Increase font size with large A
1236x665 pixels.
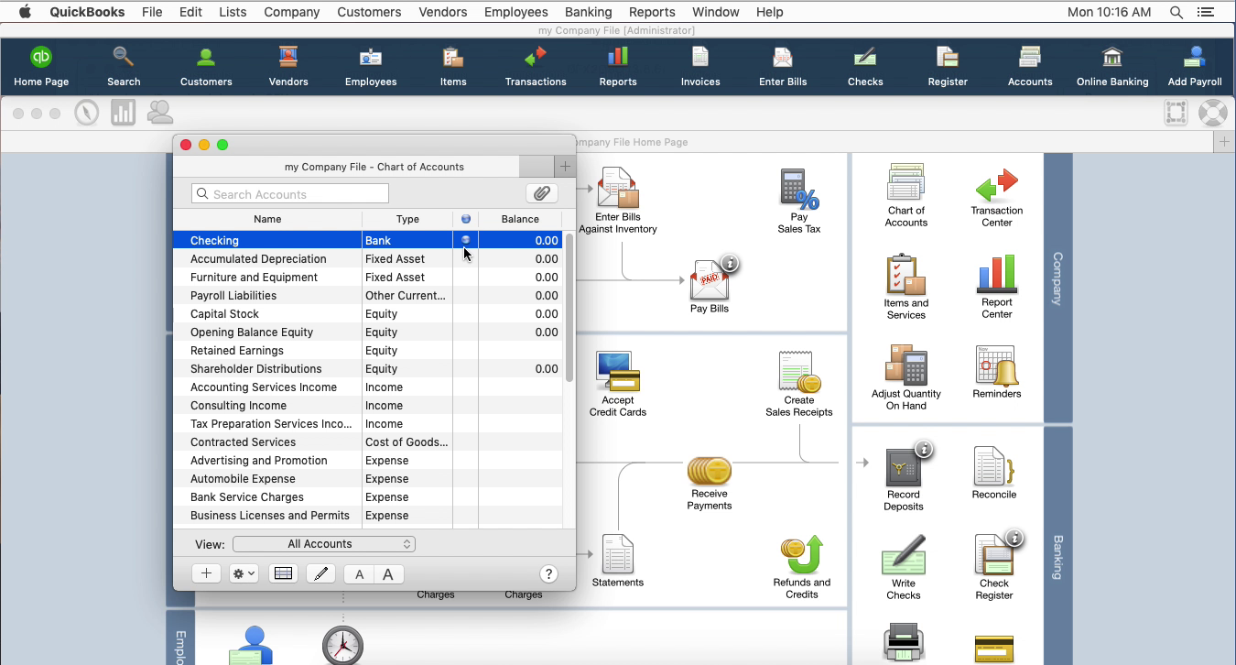point(388,574)
